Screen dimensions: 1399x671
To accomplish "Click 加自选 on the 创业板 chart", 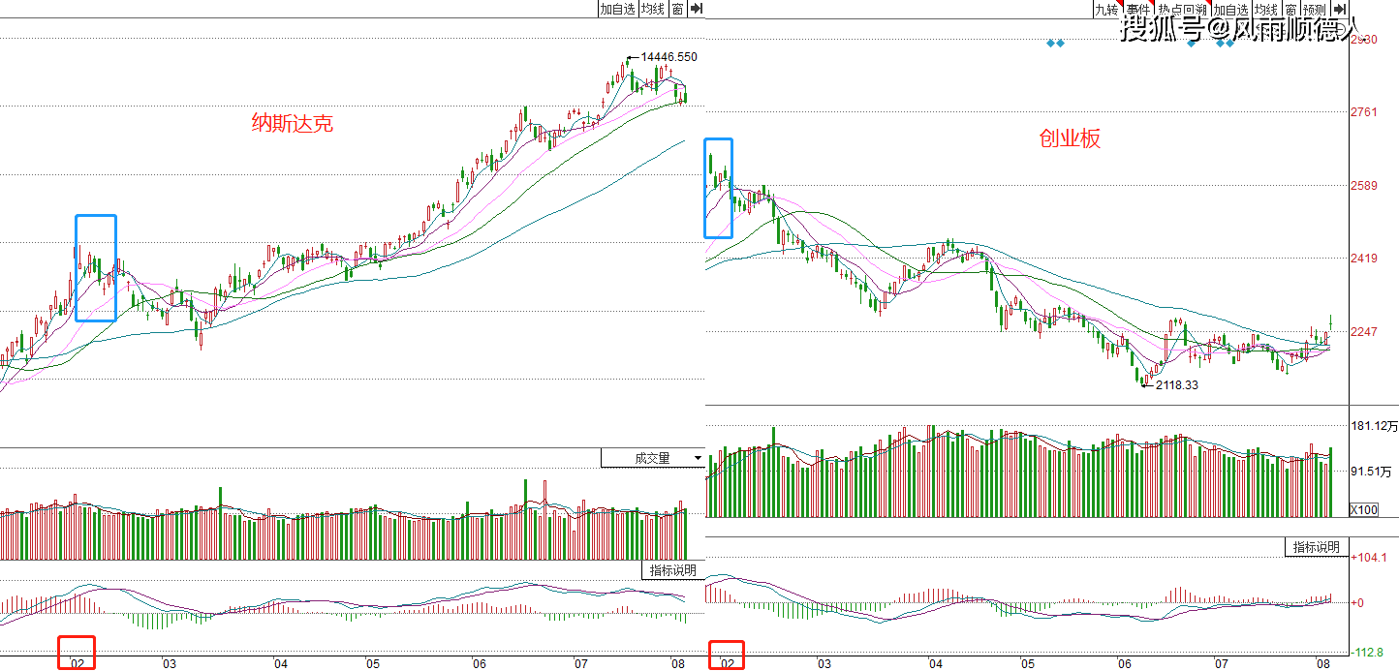I will (1231, 9).
